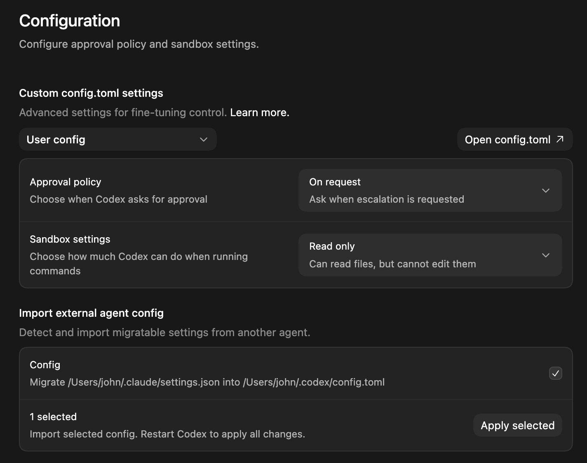The image size is (587, 463).
Task: Click the 'Sandbox settings' setting label
Action: [70, 239]
